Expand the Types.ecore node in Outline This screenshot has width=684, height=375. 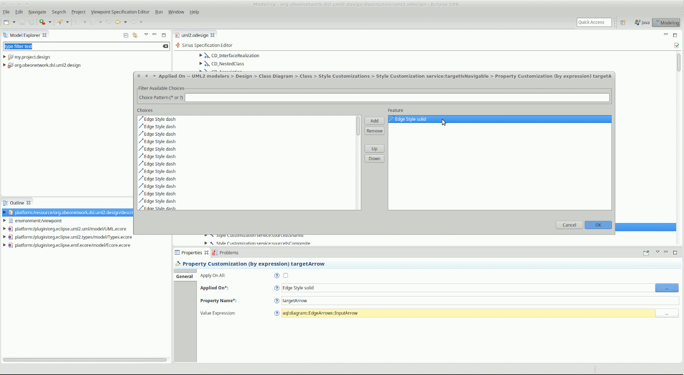pos(4,237)
